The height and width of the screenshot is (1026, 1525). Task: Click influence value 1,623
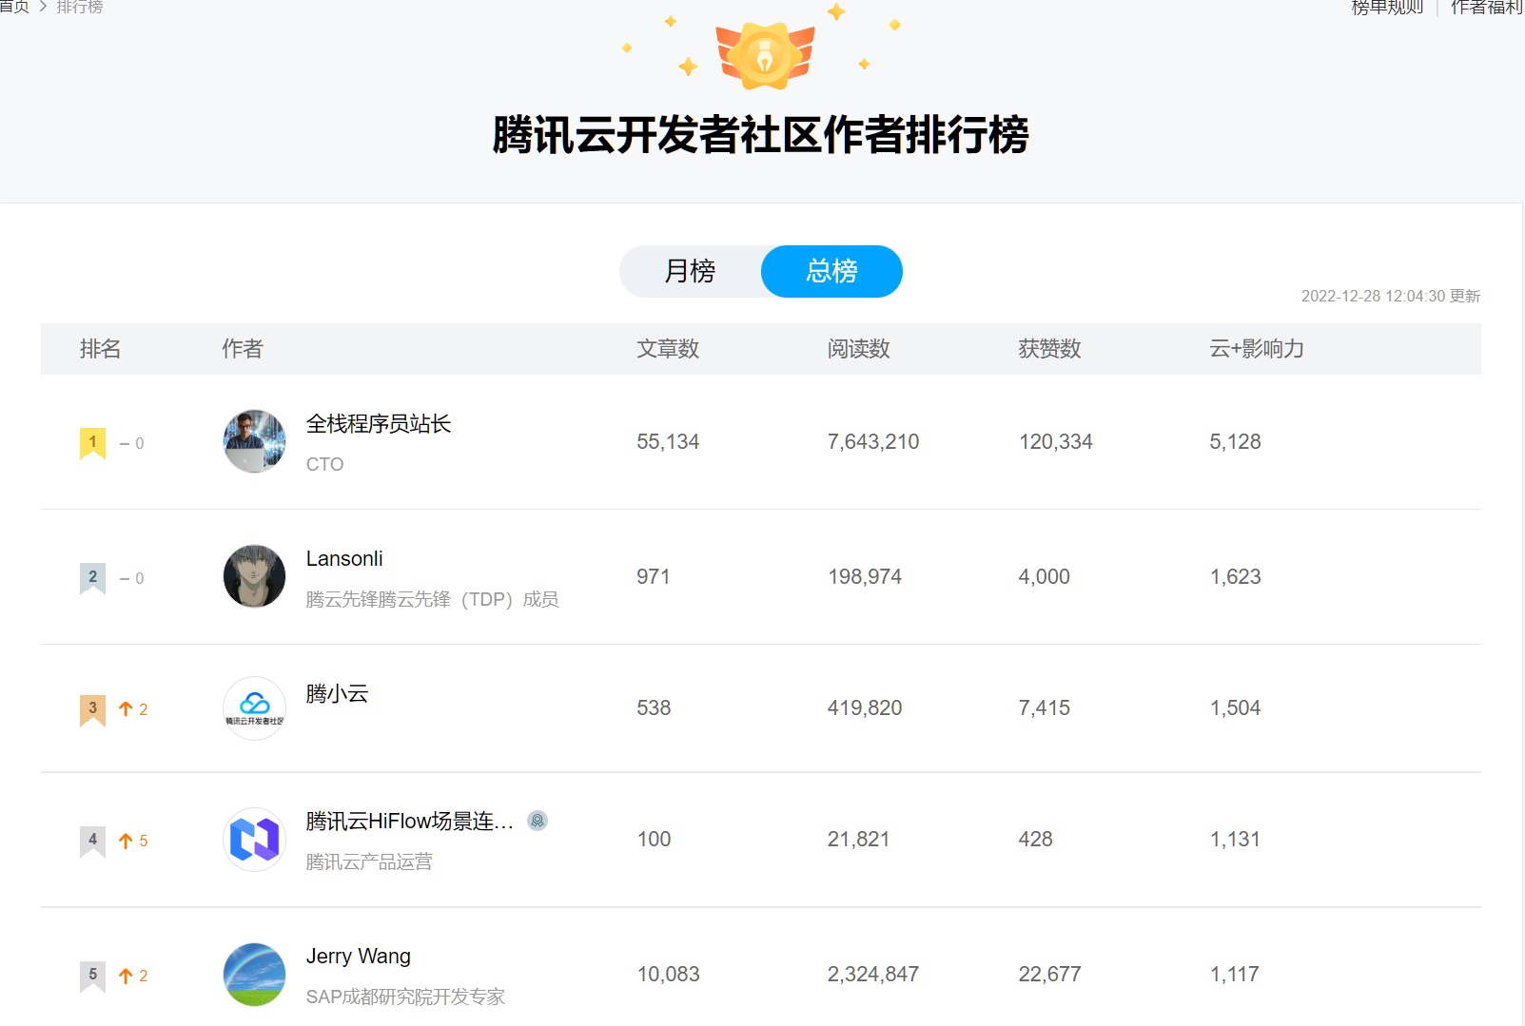(x=1235, y=577)
